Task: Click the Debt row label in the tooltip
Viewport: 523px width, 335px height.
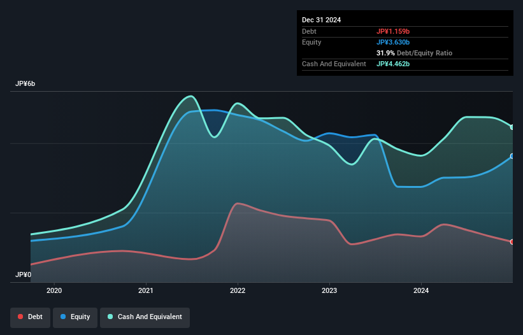Action: point(309,31)
